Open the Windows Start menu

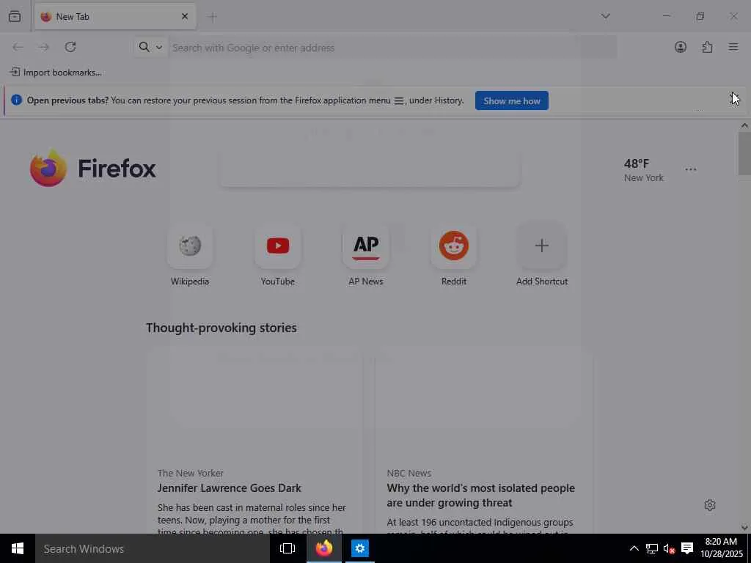[x=18, y=548]
